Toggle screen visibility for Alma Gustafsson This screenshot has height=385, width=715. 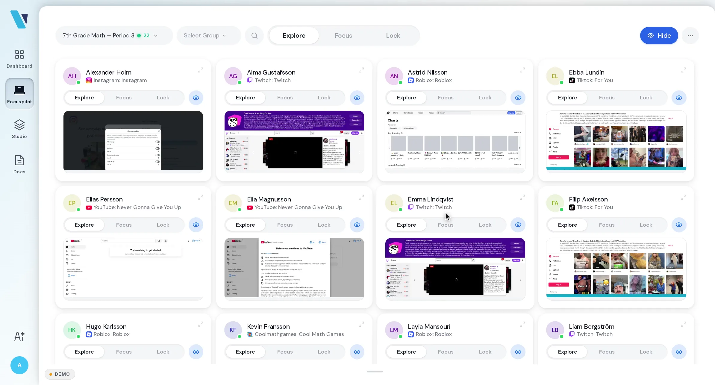[x=357, y=98]
